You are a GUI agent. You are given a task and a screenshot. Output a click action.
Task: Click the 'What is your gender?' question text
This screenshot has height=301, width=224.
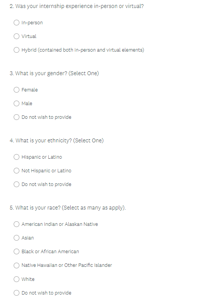54,73
